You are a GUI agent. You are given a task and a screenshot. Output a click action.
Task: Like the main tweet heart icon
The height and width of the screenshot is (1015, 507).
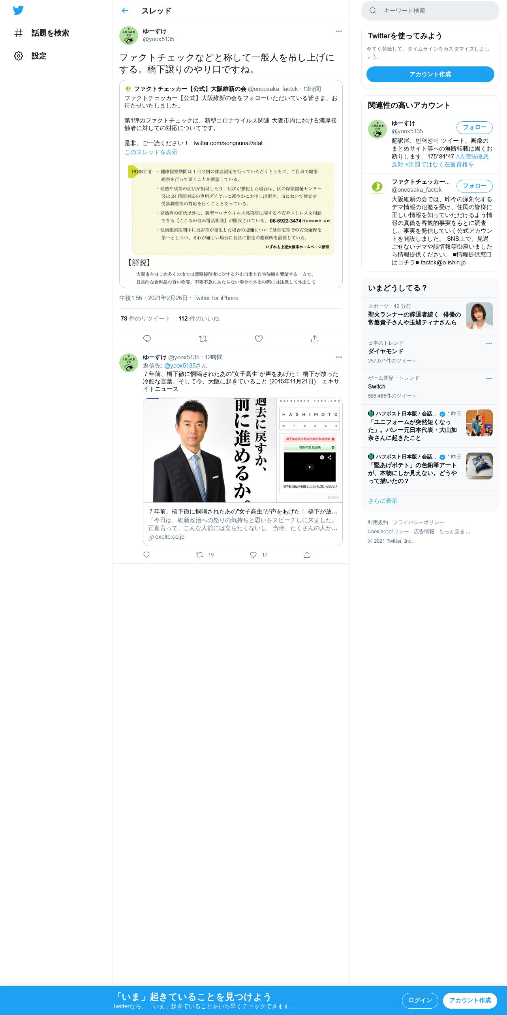(259, 339)
